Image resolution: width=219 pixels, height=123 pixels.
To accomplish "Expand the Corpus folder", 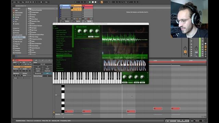I will (x=28, y=15).
